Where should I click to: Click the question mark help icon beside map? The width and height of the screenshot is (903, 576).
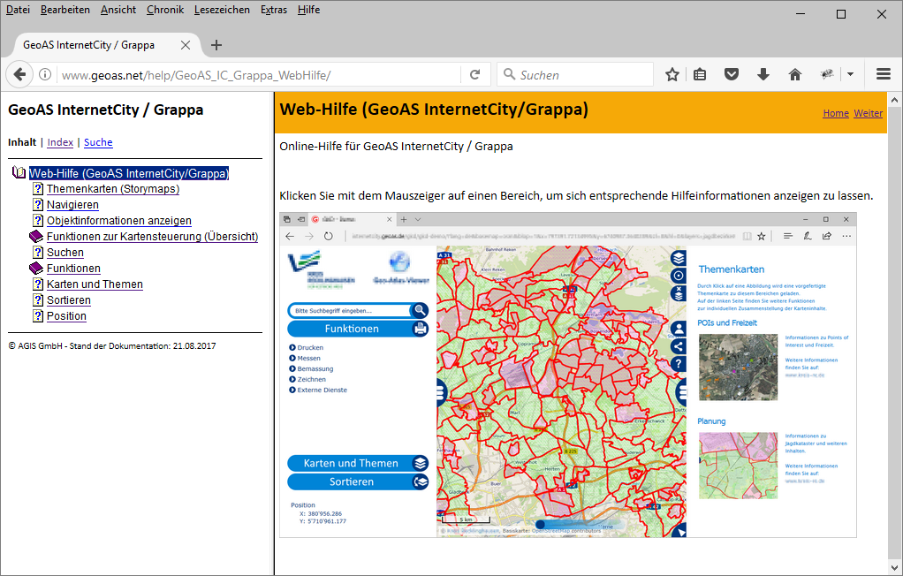pyautogui.click(x=679, y=364)
